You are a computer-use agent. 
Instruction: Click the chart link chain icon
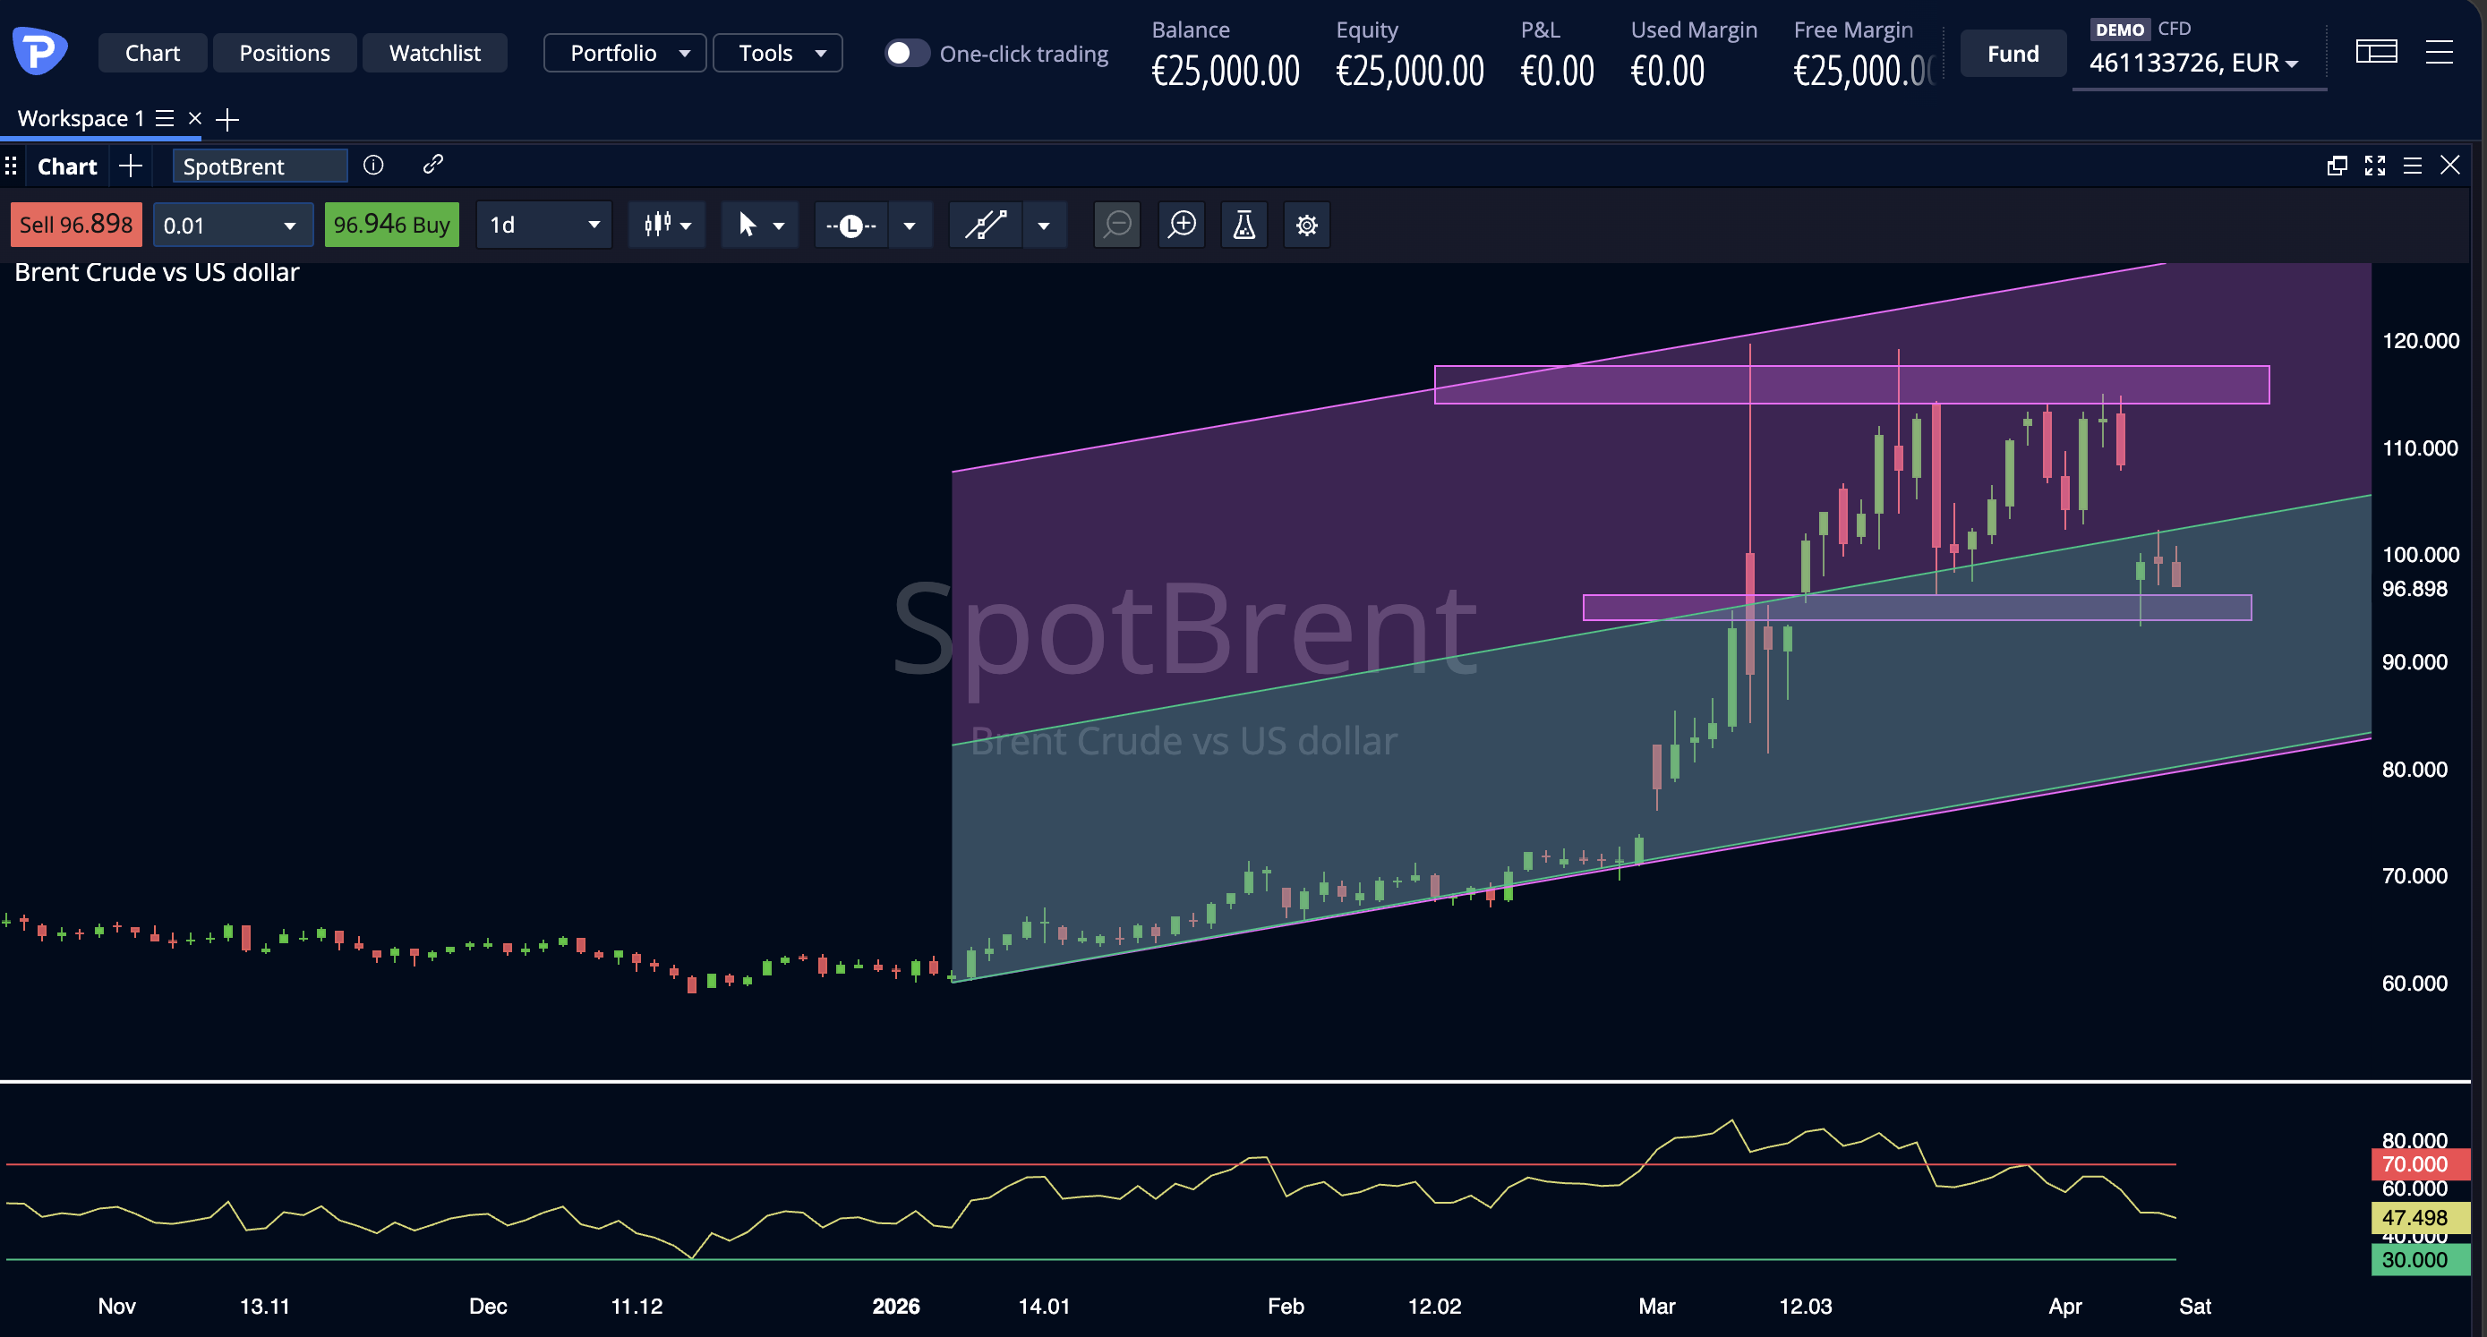coord(432,164)
